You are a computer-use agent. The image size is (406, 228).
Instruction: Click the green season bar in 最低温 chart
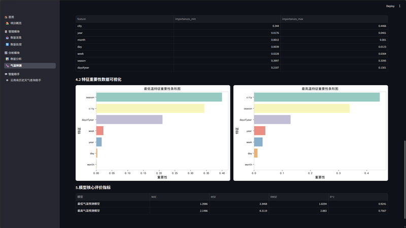[159, 97]
